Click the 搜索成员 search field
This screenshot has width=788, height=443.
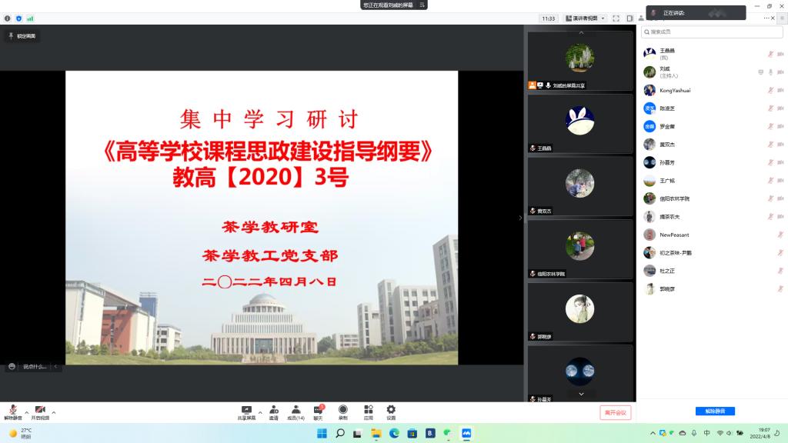712,32
